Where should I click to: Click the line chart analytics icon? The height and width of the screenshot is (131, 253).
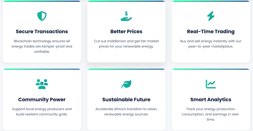211,84
